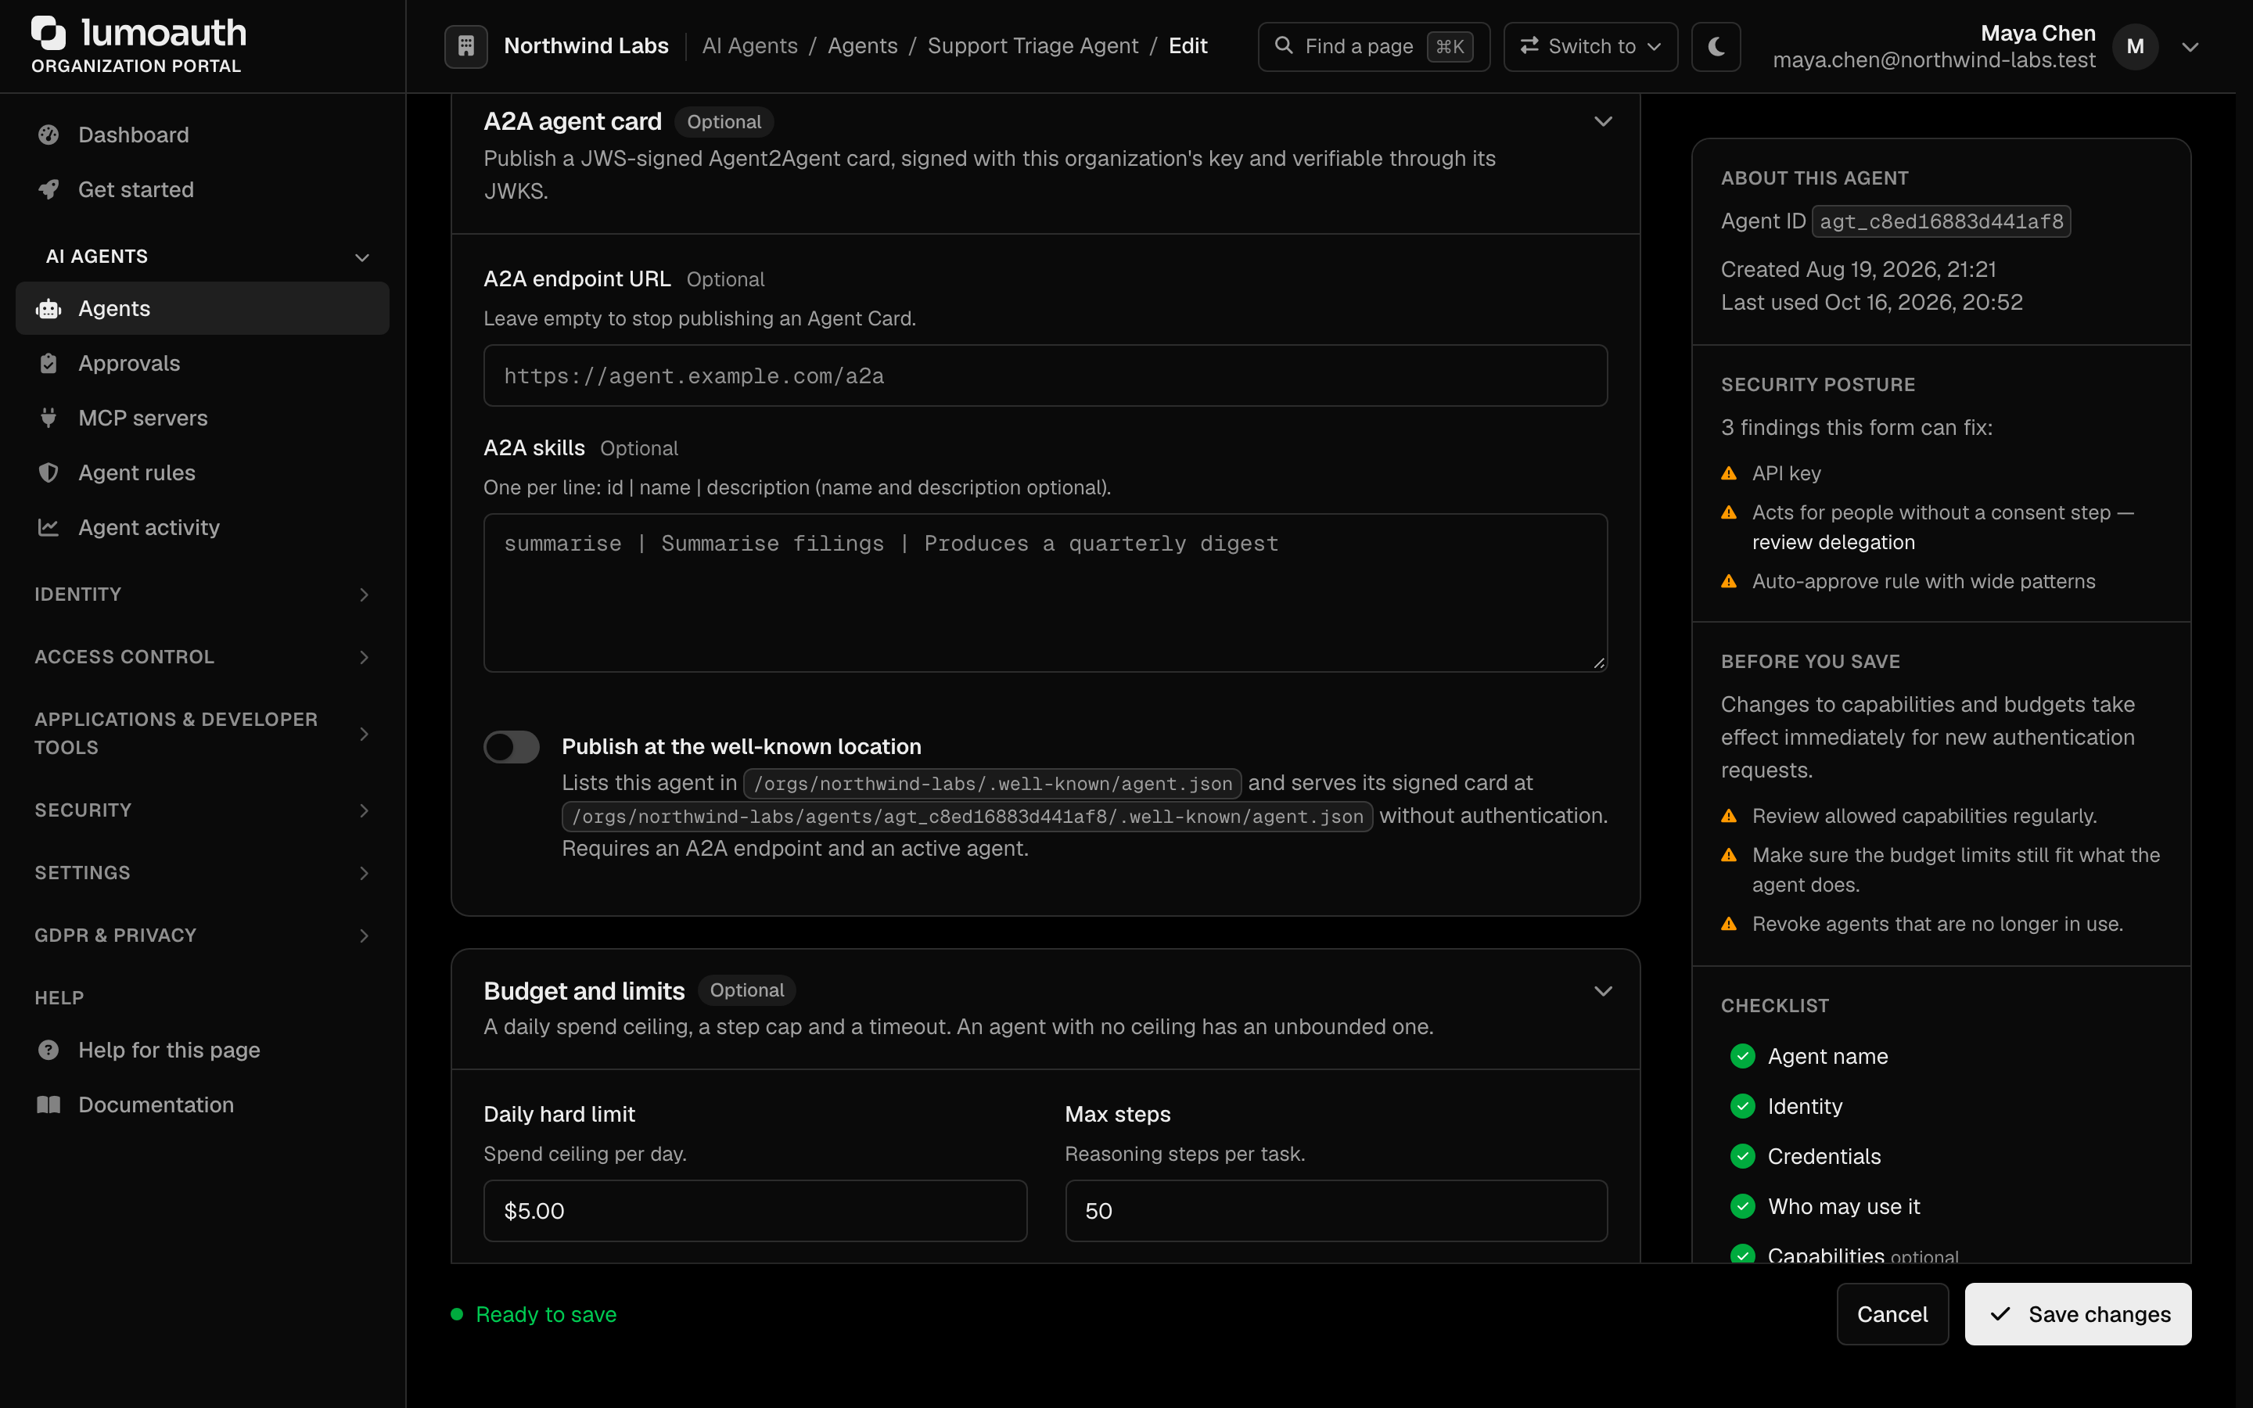This screenshot has width=2253, height=1408.
Task: Collapse the AI Agents sidebar section
Action: coord(203,256)
